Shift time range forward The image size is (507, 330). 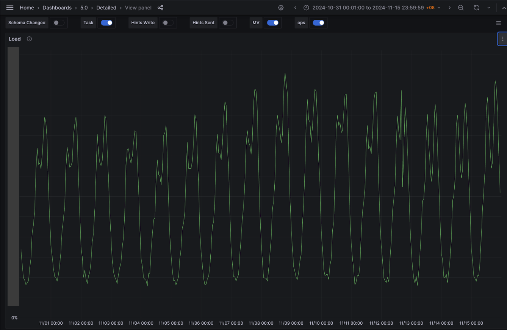[449, 8]
